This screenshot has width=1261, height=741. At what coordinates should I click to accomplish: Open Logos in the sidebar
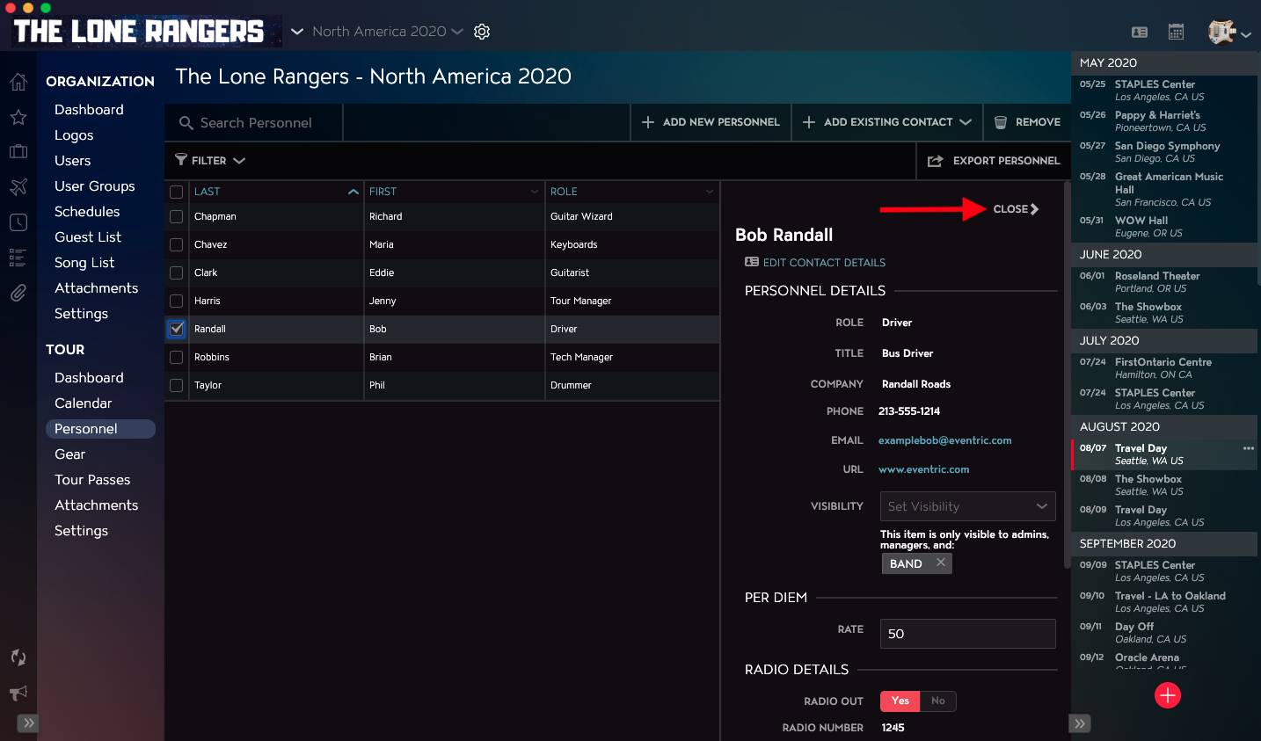point(74,135)
